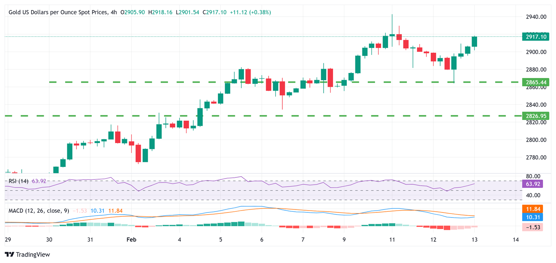Screen dimensions: 556x263
Task: Click the 2780.00 price axis label
Action: click(x=536, y=158)
